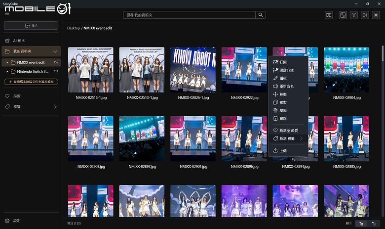This screenshot has width=385, height=229.
Task: Click the 匯入 import button
Action: pyautogui.click(x=31, y=25)
